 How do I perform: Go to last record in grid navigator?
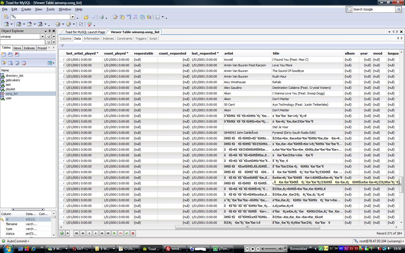(x=108, y=233)
